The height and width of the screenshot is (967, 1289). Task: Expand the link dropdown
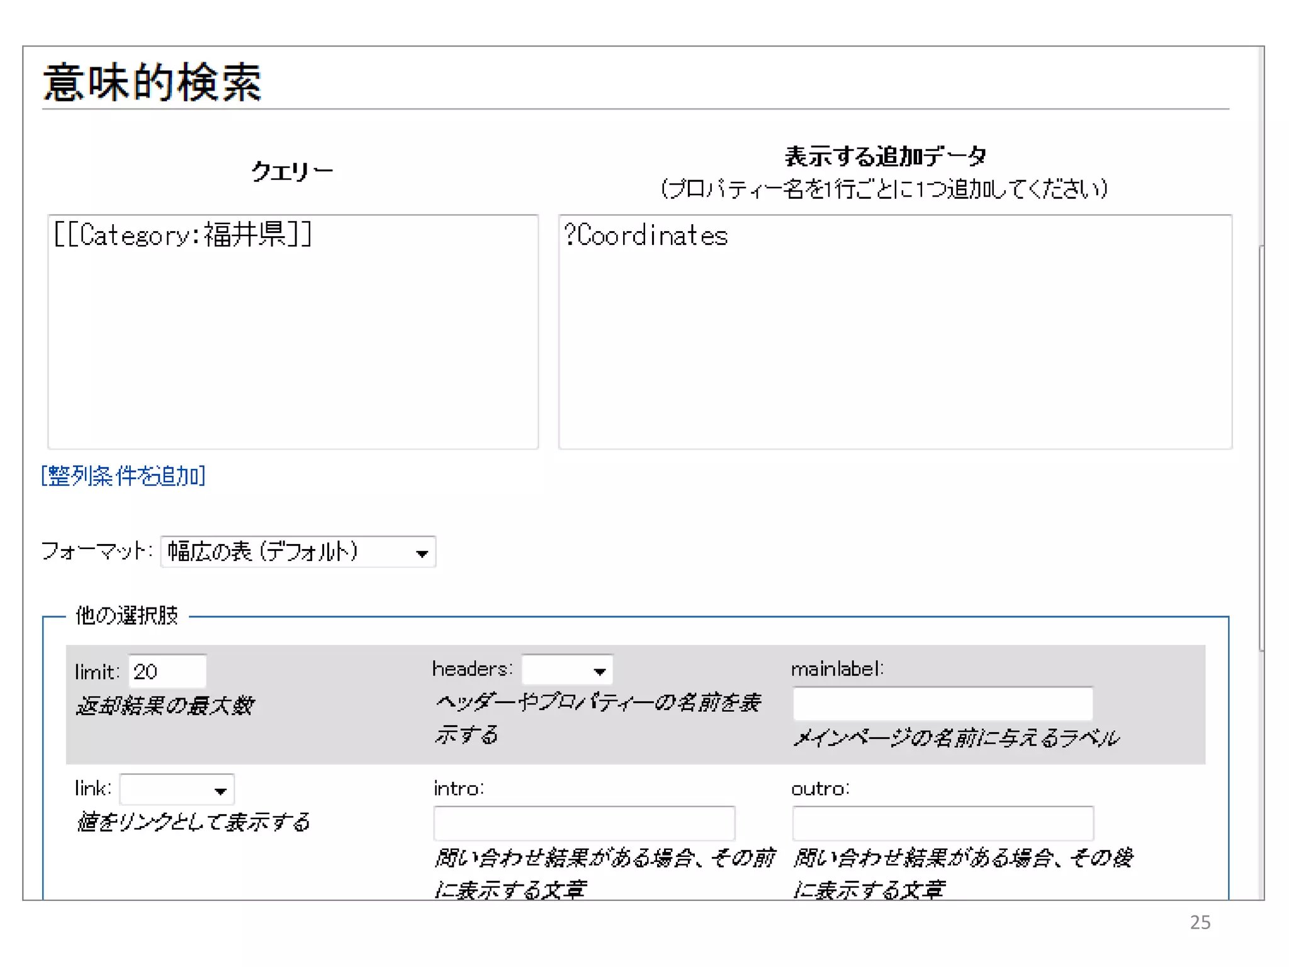pos(176,789)
